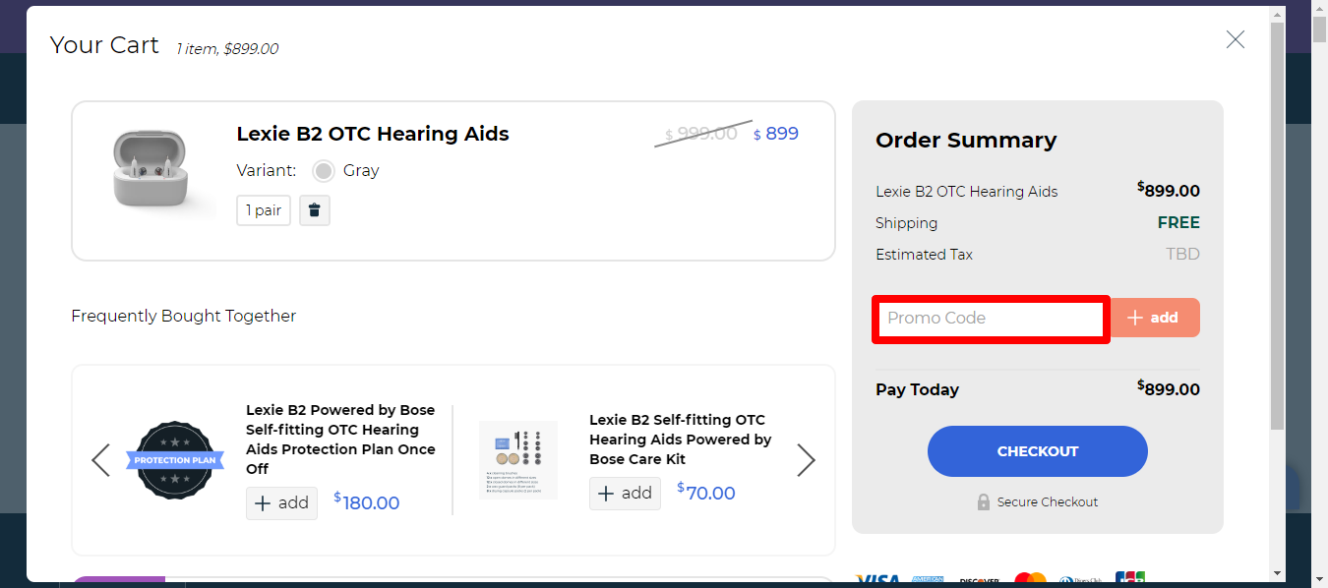Click the left carousel arrow
Image resolution: width=1328 pixels, height=588 pixels.
point(100,459)
